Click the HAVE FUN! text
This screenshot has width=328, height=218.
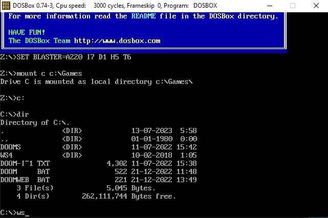point(27,32)
